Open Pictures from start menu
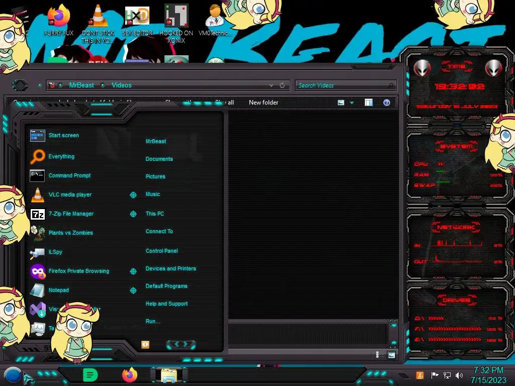515x386 pixels. (x=155, y=176)
